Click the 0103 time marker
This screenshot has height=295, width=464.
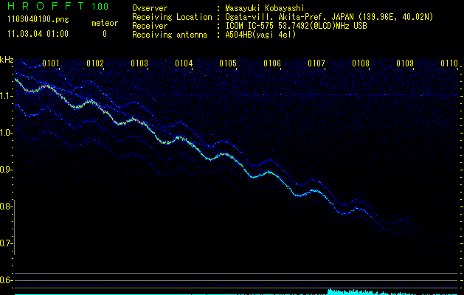point(139,63)
